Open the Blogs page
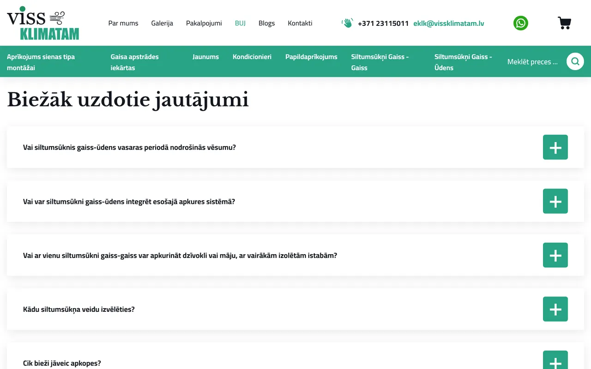Screen dimensions: 591x369 click(x=266, y=23)
